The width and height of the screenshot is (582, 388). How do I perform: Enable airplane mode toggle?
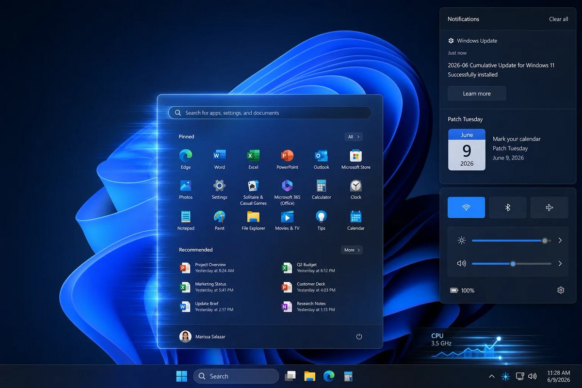pyautogui.click(x=549, y=207)
